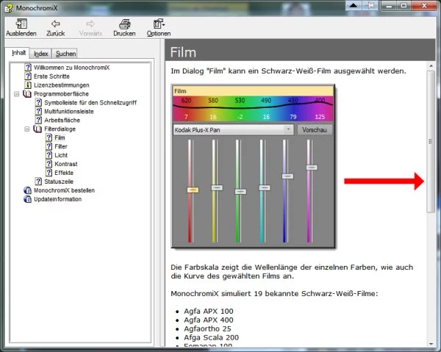Select the Lizenzbestimmungen help page icon
441x352 pixels.
(28, 85)
